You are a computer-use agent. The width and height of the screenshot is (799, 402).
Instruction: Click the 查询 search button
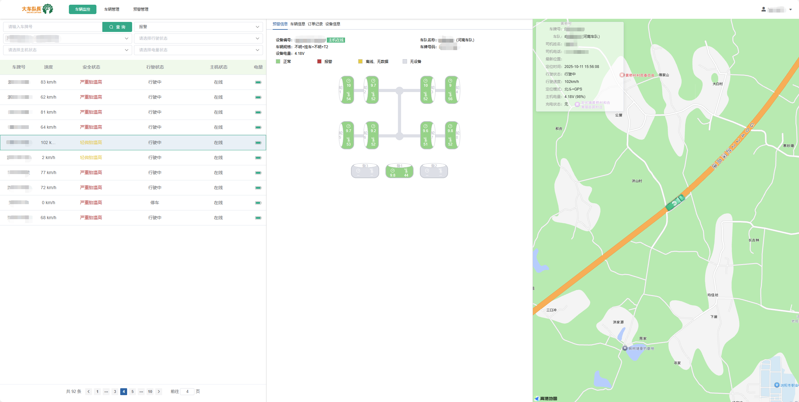[117, 27]
